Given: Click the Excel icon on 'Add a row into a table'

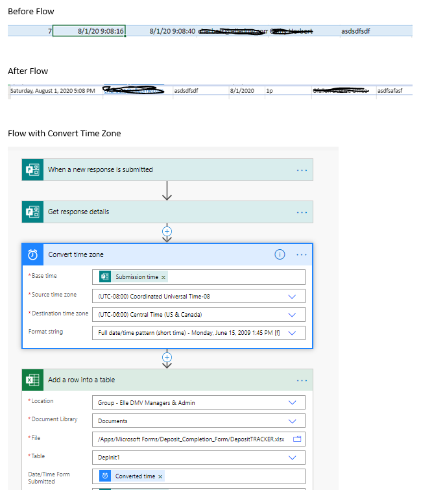Looking at the screenshot, I should (x=32, y=380).
